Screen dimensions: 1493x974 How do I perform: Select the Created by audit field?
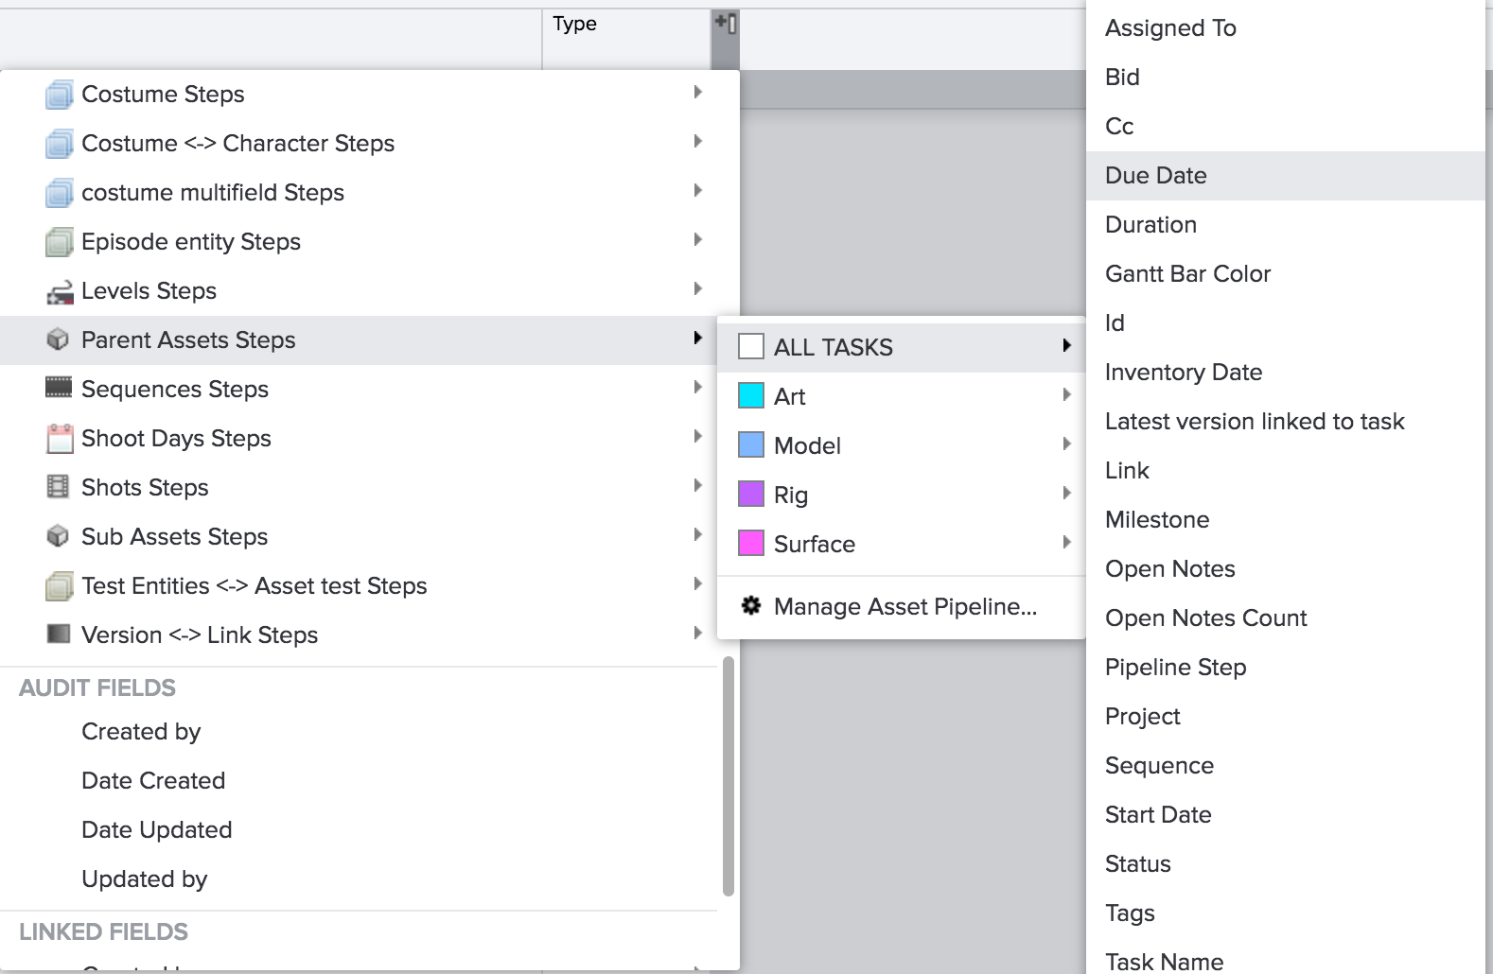click(x=141, y=732)
